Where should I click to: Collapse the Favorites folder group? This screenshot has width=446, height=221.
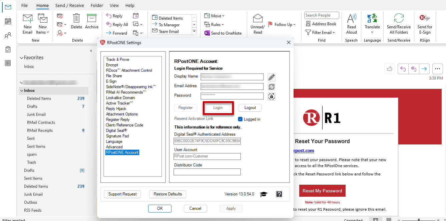(22, 58)
